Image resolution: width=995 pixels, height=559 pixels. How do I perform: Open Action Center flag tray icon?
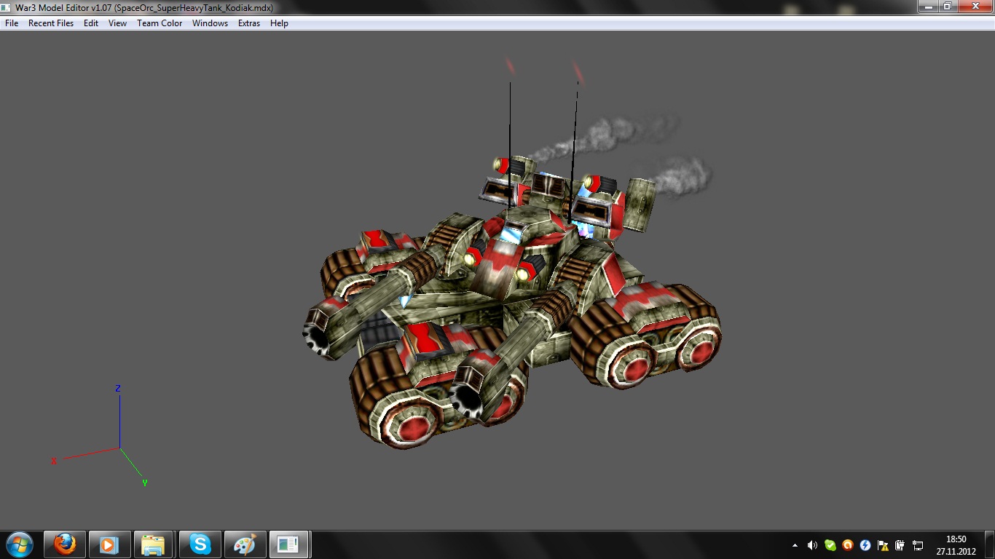pos(883,545)
